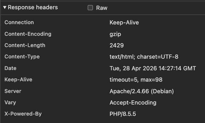Select the Accept-Encoding value

point(133,103)
